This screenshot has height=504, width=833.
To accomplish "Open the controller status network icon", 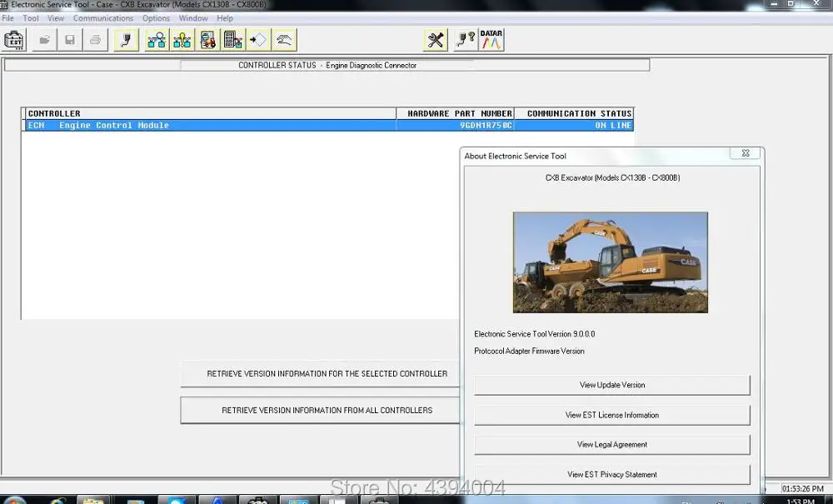I will click(x=157, y=40).
